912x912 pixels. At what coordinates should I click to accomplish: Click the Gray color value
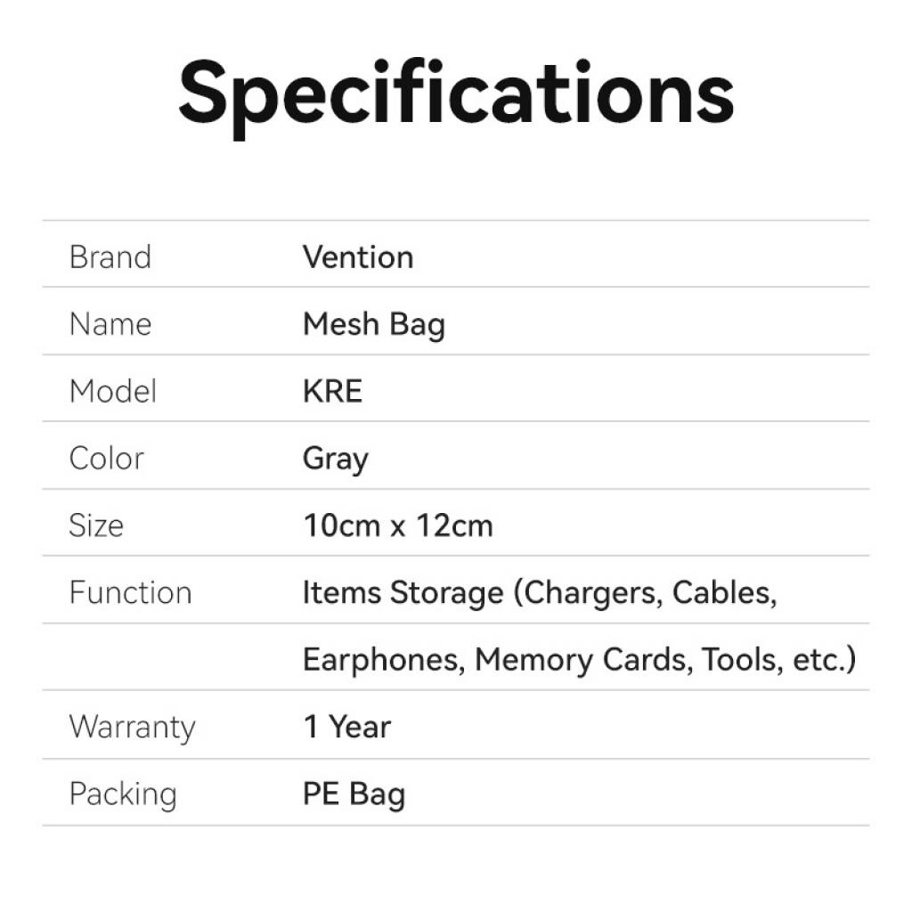(x=335, y=460)
